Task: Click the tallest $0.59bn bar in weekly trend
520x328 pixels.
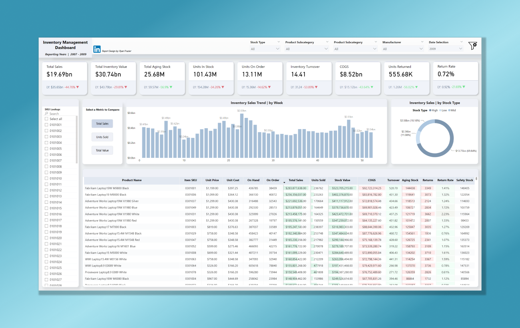Action: tap(242, 135)
